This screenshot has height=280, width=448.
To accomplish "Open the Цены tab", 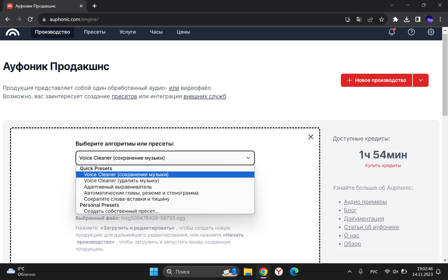I will pos(183,32).
